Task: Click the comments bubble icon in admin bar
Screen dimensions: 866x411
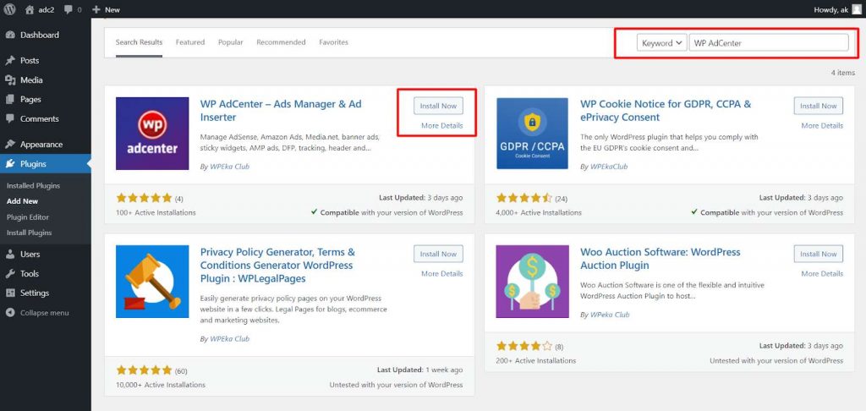Action: tap(69, 9)
